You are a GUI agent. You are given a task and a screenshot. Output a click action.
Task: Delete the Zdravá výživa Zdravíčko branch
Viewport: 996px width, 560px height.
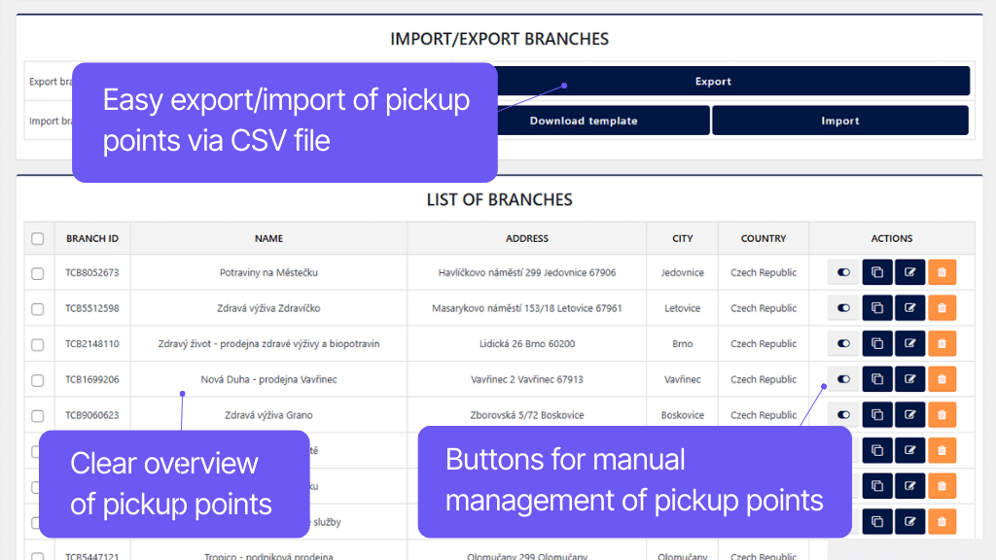coord(942,308)
